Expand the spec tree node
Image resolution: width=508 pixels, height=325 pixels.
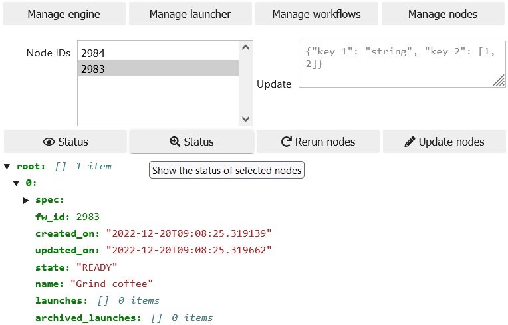pyautogui.click(x=26, y=200)
